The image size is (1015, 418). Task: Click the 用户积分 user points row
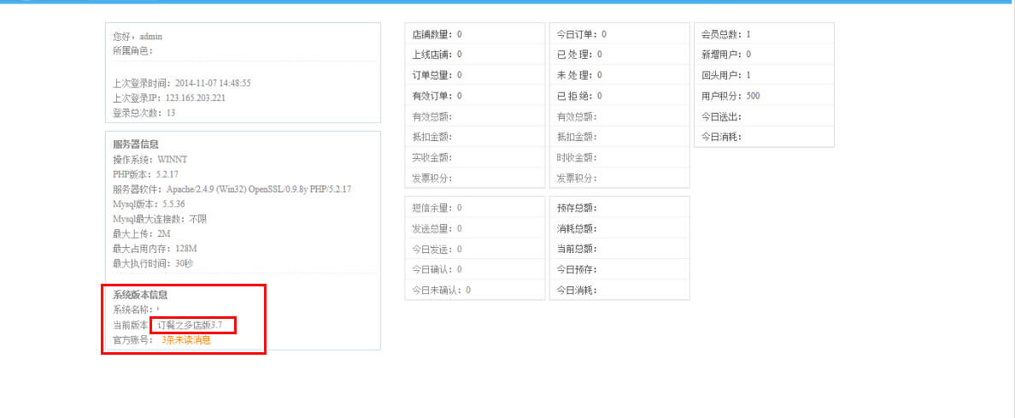(x=764, y=96)
